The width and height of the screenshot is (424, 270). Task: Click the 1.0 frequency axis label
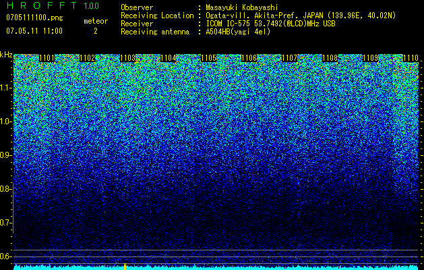coord(6,122)
